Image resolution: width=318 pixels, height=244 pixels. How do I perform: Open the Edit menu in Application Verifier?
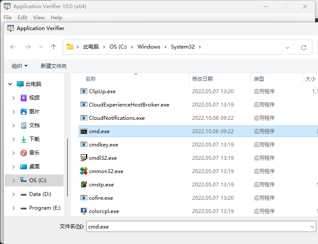[22, 18]
